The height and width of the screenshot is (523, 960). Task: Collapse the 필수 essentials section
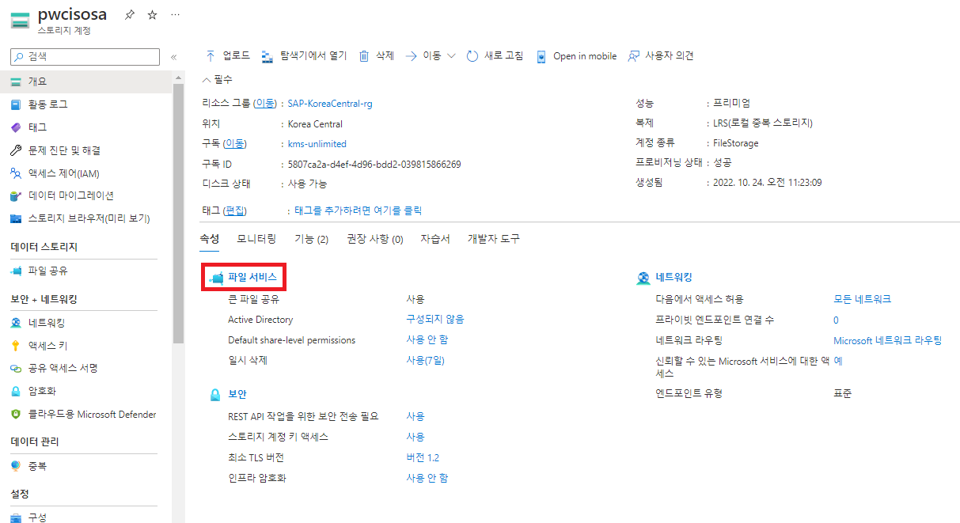pyautogui.click(x=207, y=79)
